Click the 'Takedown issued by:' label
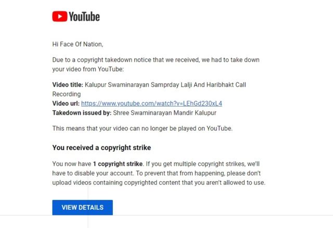Screen dimensions: 333x228 pyautogui.click(x=82, y=113)
